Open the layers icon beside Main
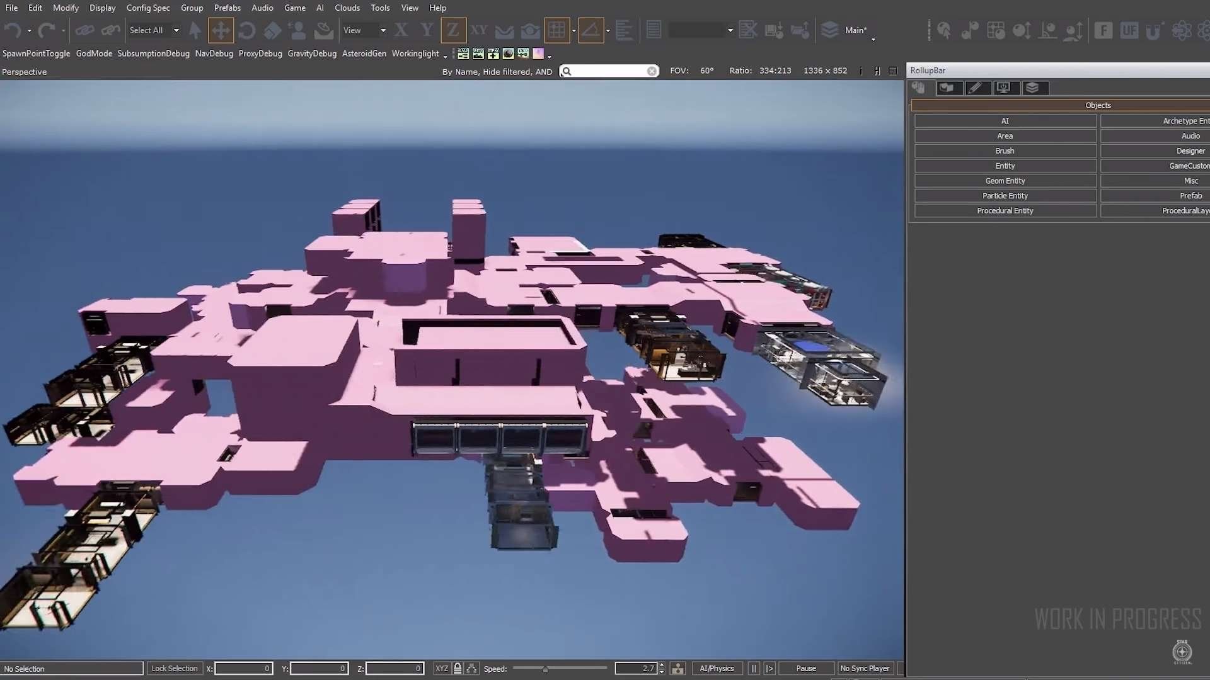The image size is (1210, 680). 830,30
